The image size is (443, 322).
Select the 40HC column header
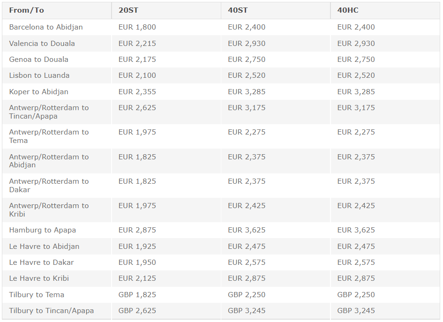click(348, 10)
